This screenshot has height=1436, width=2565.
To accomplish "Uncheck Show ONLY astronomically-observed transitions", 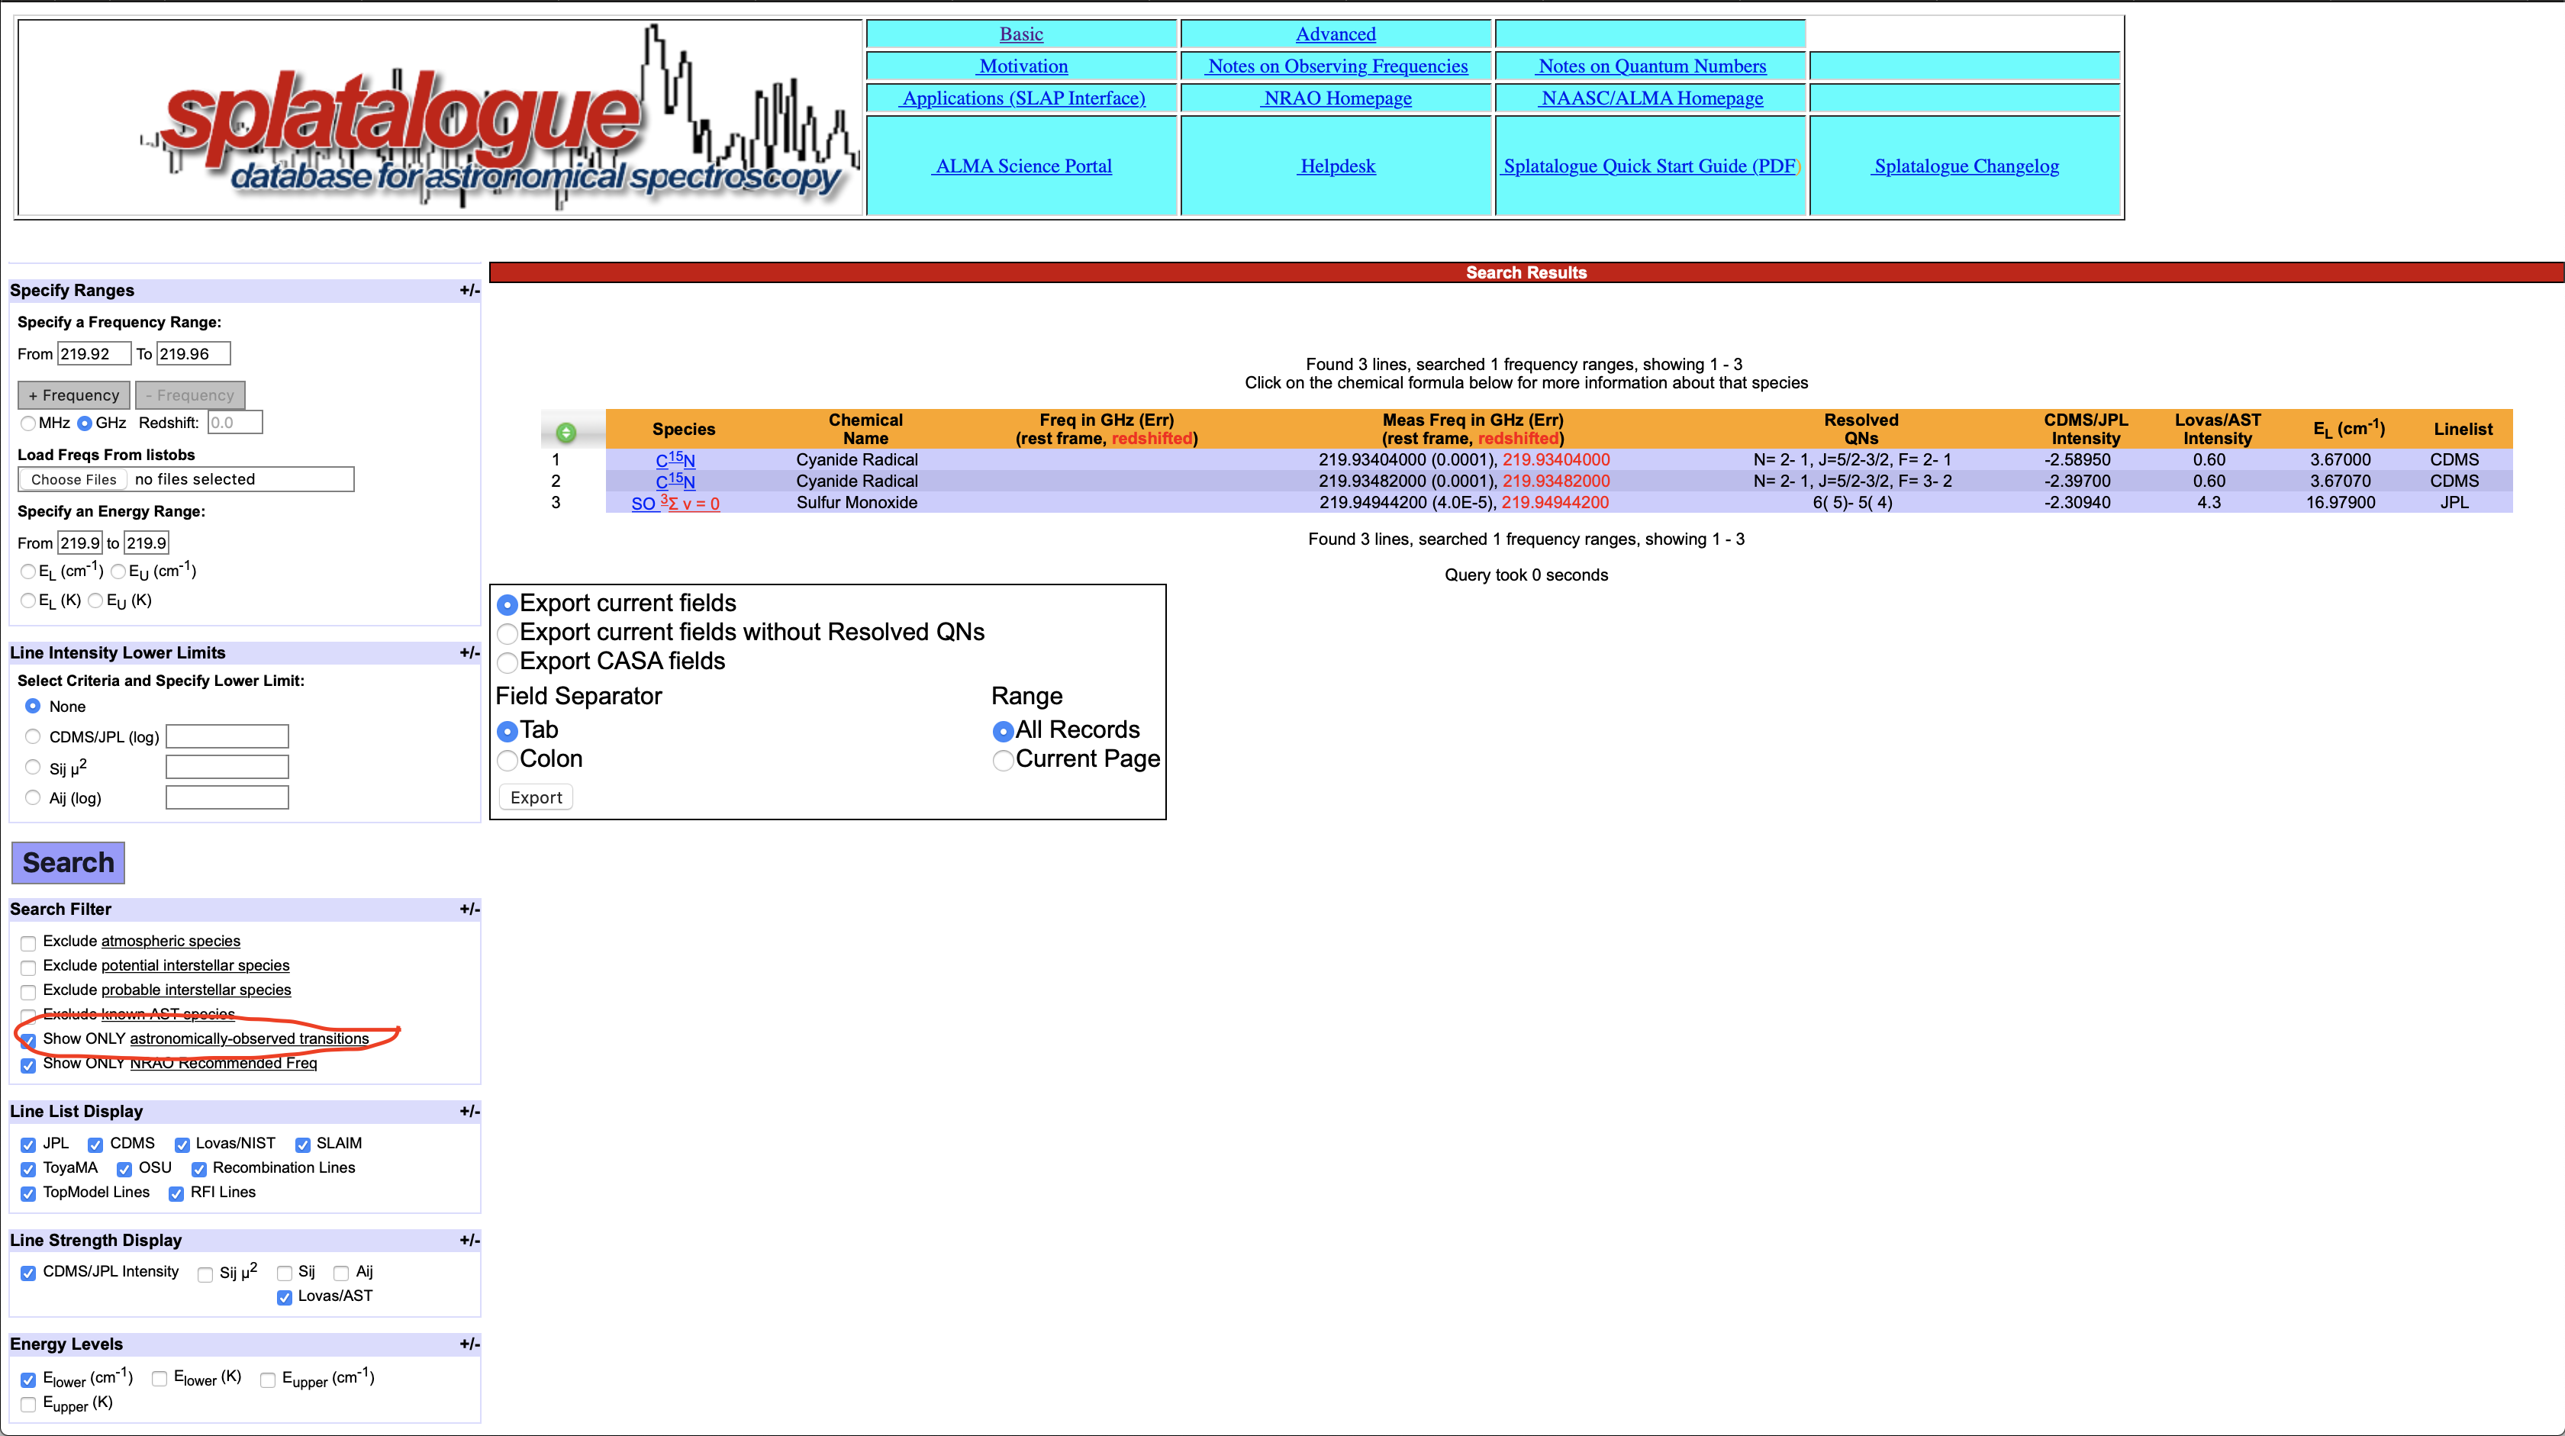I will pos(28,1041).
